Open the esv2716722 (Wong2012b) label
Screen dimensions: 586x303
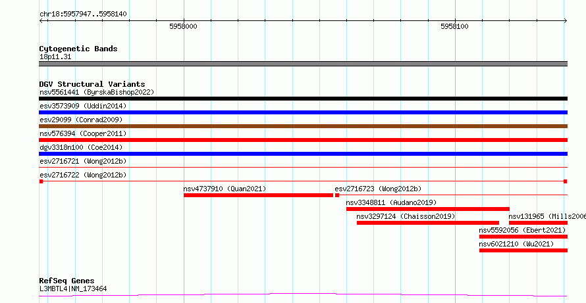[83, 175]
